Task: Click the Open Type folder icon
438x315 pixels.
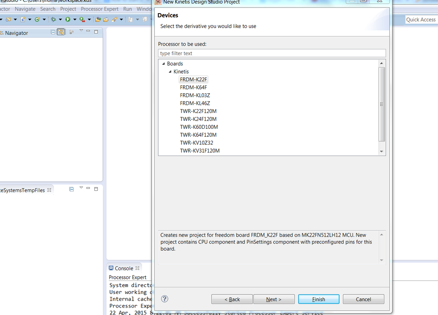Action: tap(98, 19)
